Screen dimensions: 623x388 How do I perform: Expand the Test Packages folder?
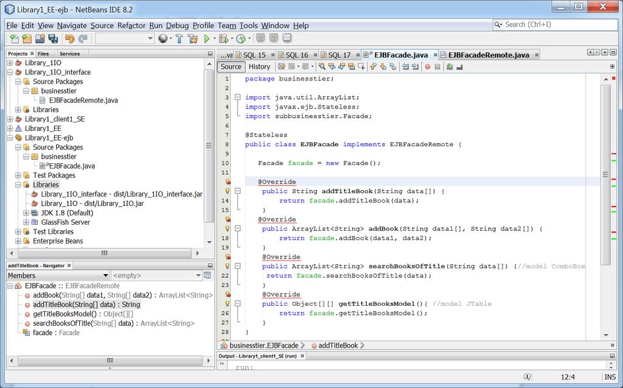[x=18, y=175]
